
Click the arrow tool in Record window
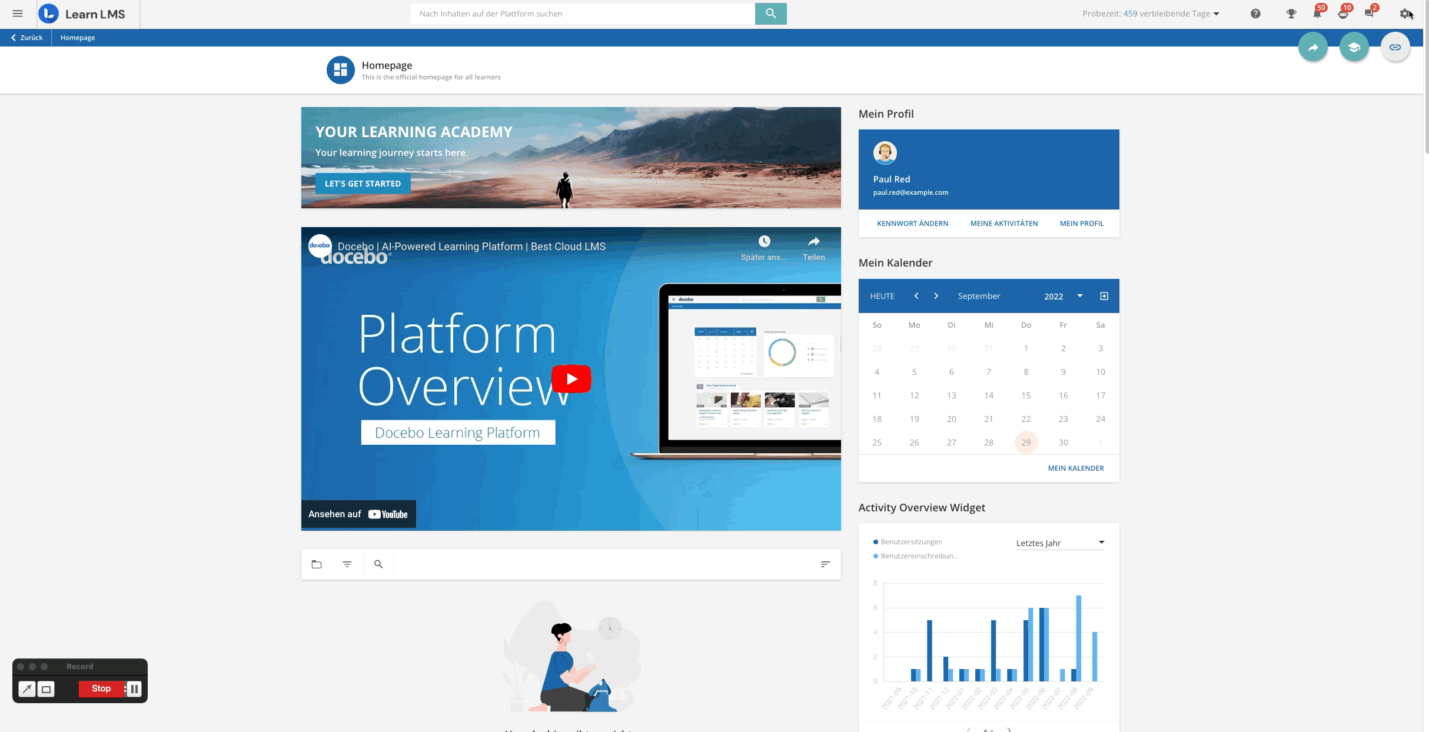pyautogui.click(x=27, y=688)
